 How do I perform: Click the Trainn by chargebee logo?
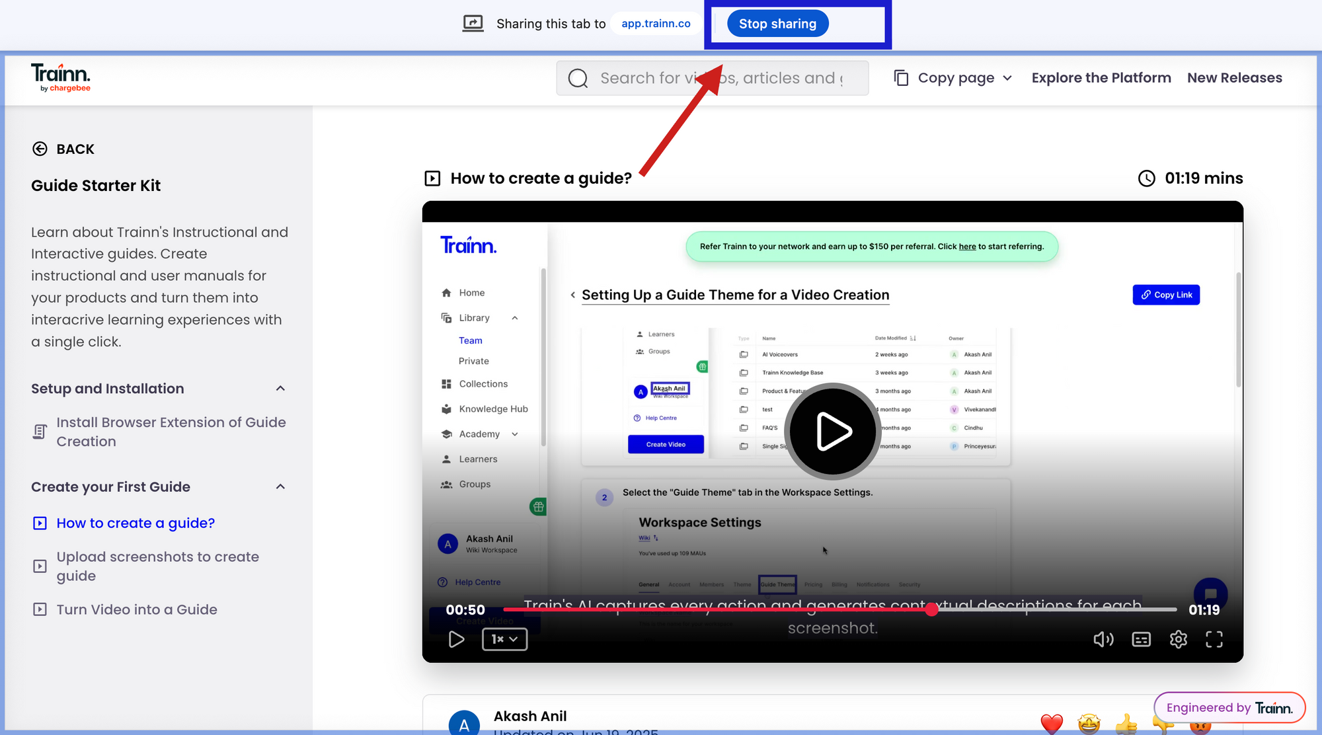coord(61,78)
